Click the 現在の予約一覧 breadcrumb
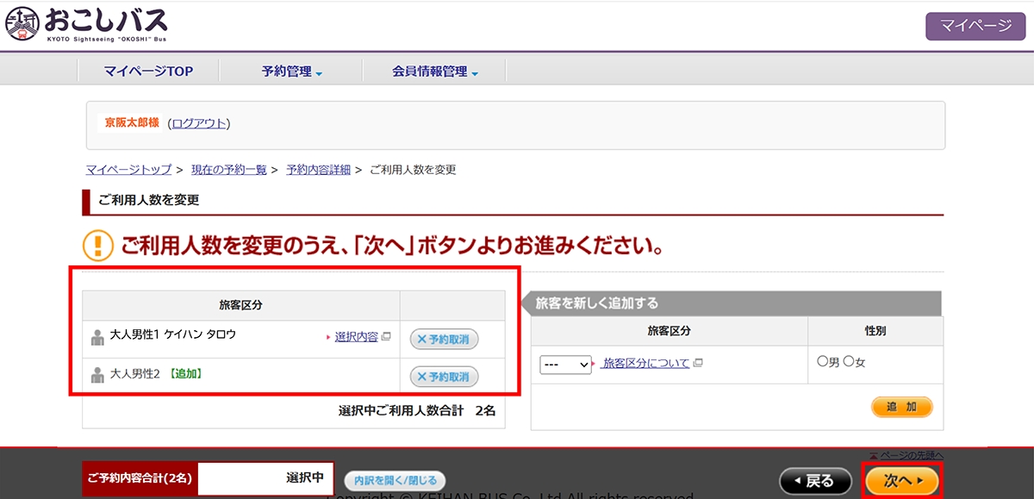Screen dimensions: 1034x499 click(x=228, y=170)
